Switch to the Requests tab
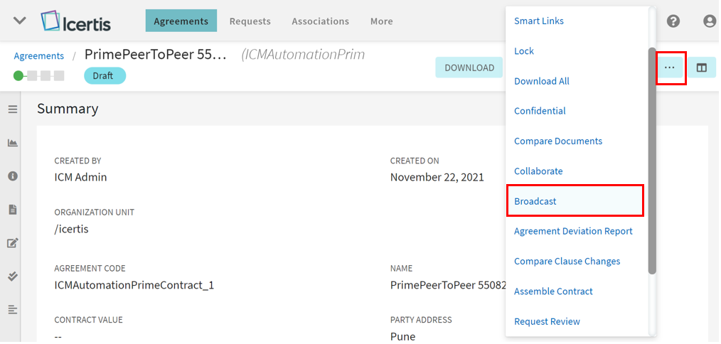Screen dimensions: 721x344 (250, 21)
